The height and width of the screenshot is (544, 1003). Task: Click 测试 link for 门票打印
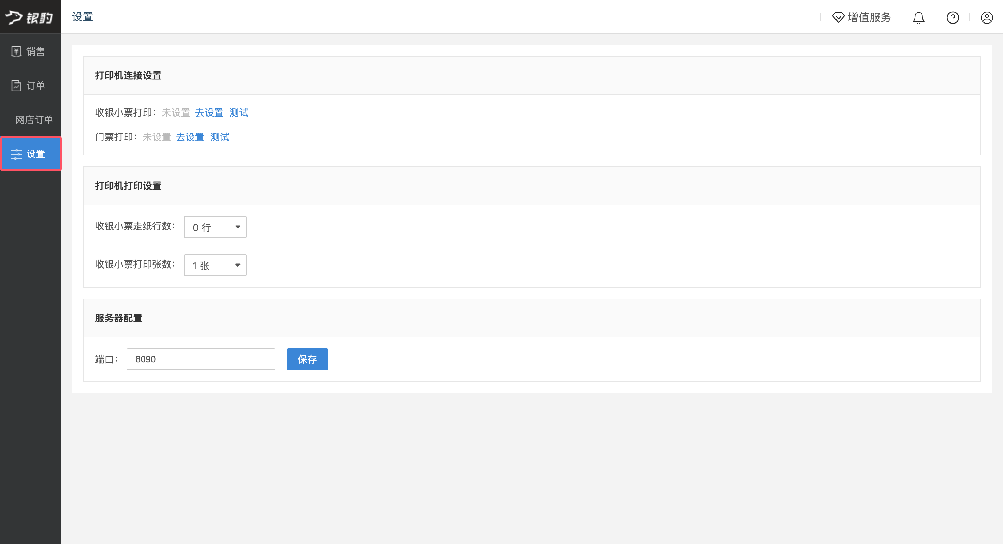coord(220,137)
